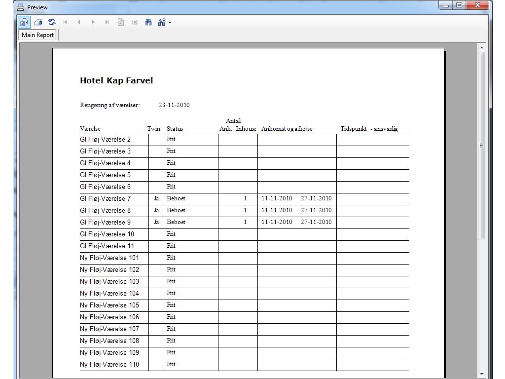This screenshot has width=505, height=379.
Task: Click the Print Report icon
Action: point(38,22)
